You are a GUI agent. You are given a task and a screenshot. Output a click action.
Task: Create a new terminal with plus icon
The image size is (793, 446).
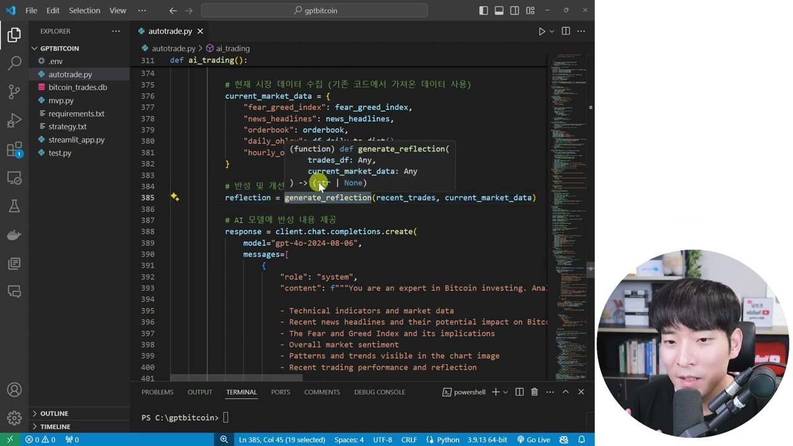pos(495,392)
